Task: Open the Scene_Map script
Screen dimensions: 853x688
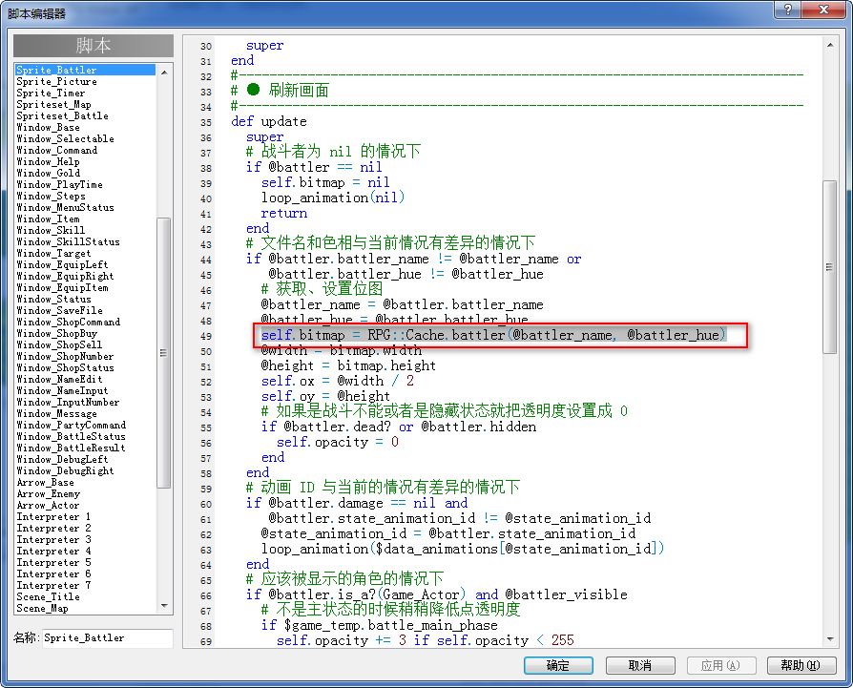Action: 42,608
